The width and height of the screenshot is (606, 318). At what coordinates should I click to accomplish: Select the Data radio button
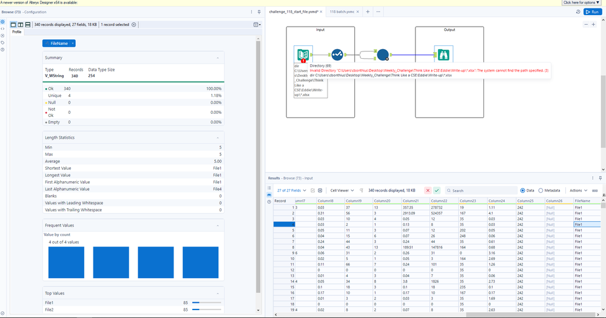522,190
